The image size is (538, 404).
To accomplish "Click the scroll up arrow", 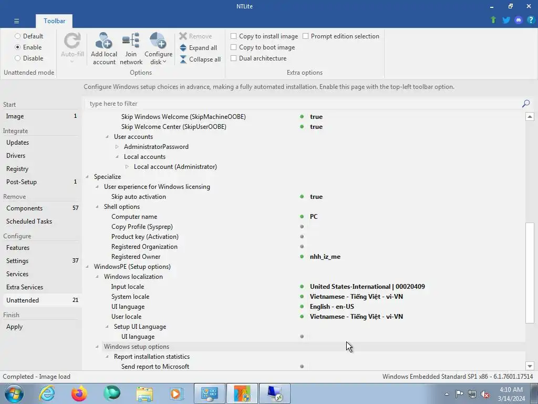I will [x=530, y=116].
